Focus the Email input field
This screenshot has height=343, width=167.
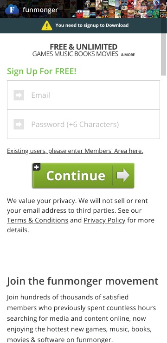pyautogui.click(x=83, y=95)
